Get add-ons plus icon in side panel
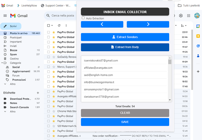This screenshot has width=202, height=140. tap(198, 72)
